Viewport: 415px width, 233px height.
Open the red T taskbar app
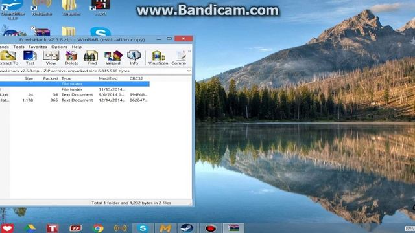(x=53, y=228)
